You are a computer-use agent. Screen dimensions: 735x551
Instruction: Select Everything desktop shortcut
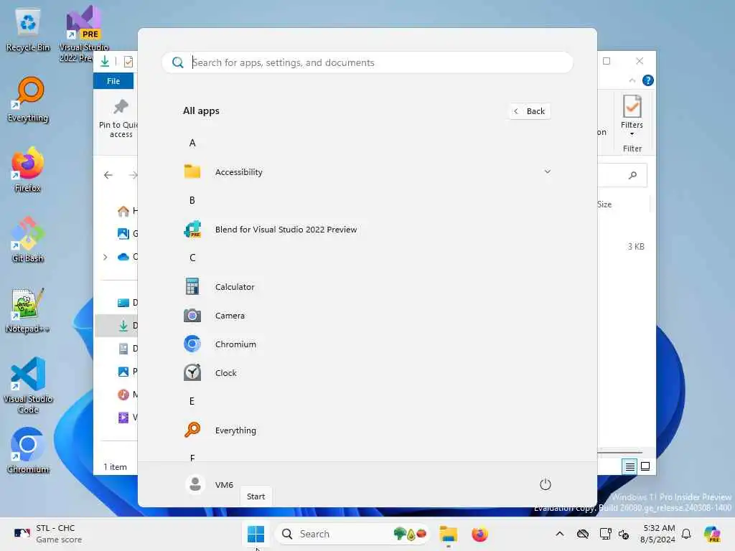pyautogui.click(x=28, y=100)
